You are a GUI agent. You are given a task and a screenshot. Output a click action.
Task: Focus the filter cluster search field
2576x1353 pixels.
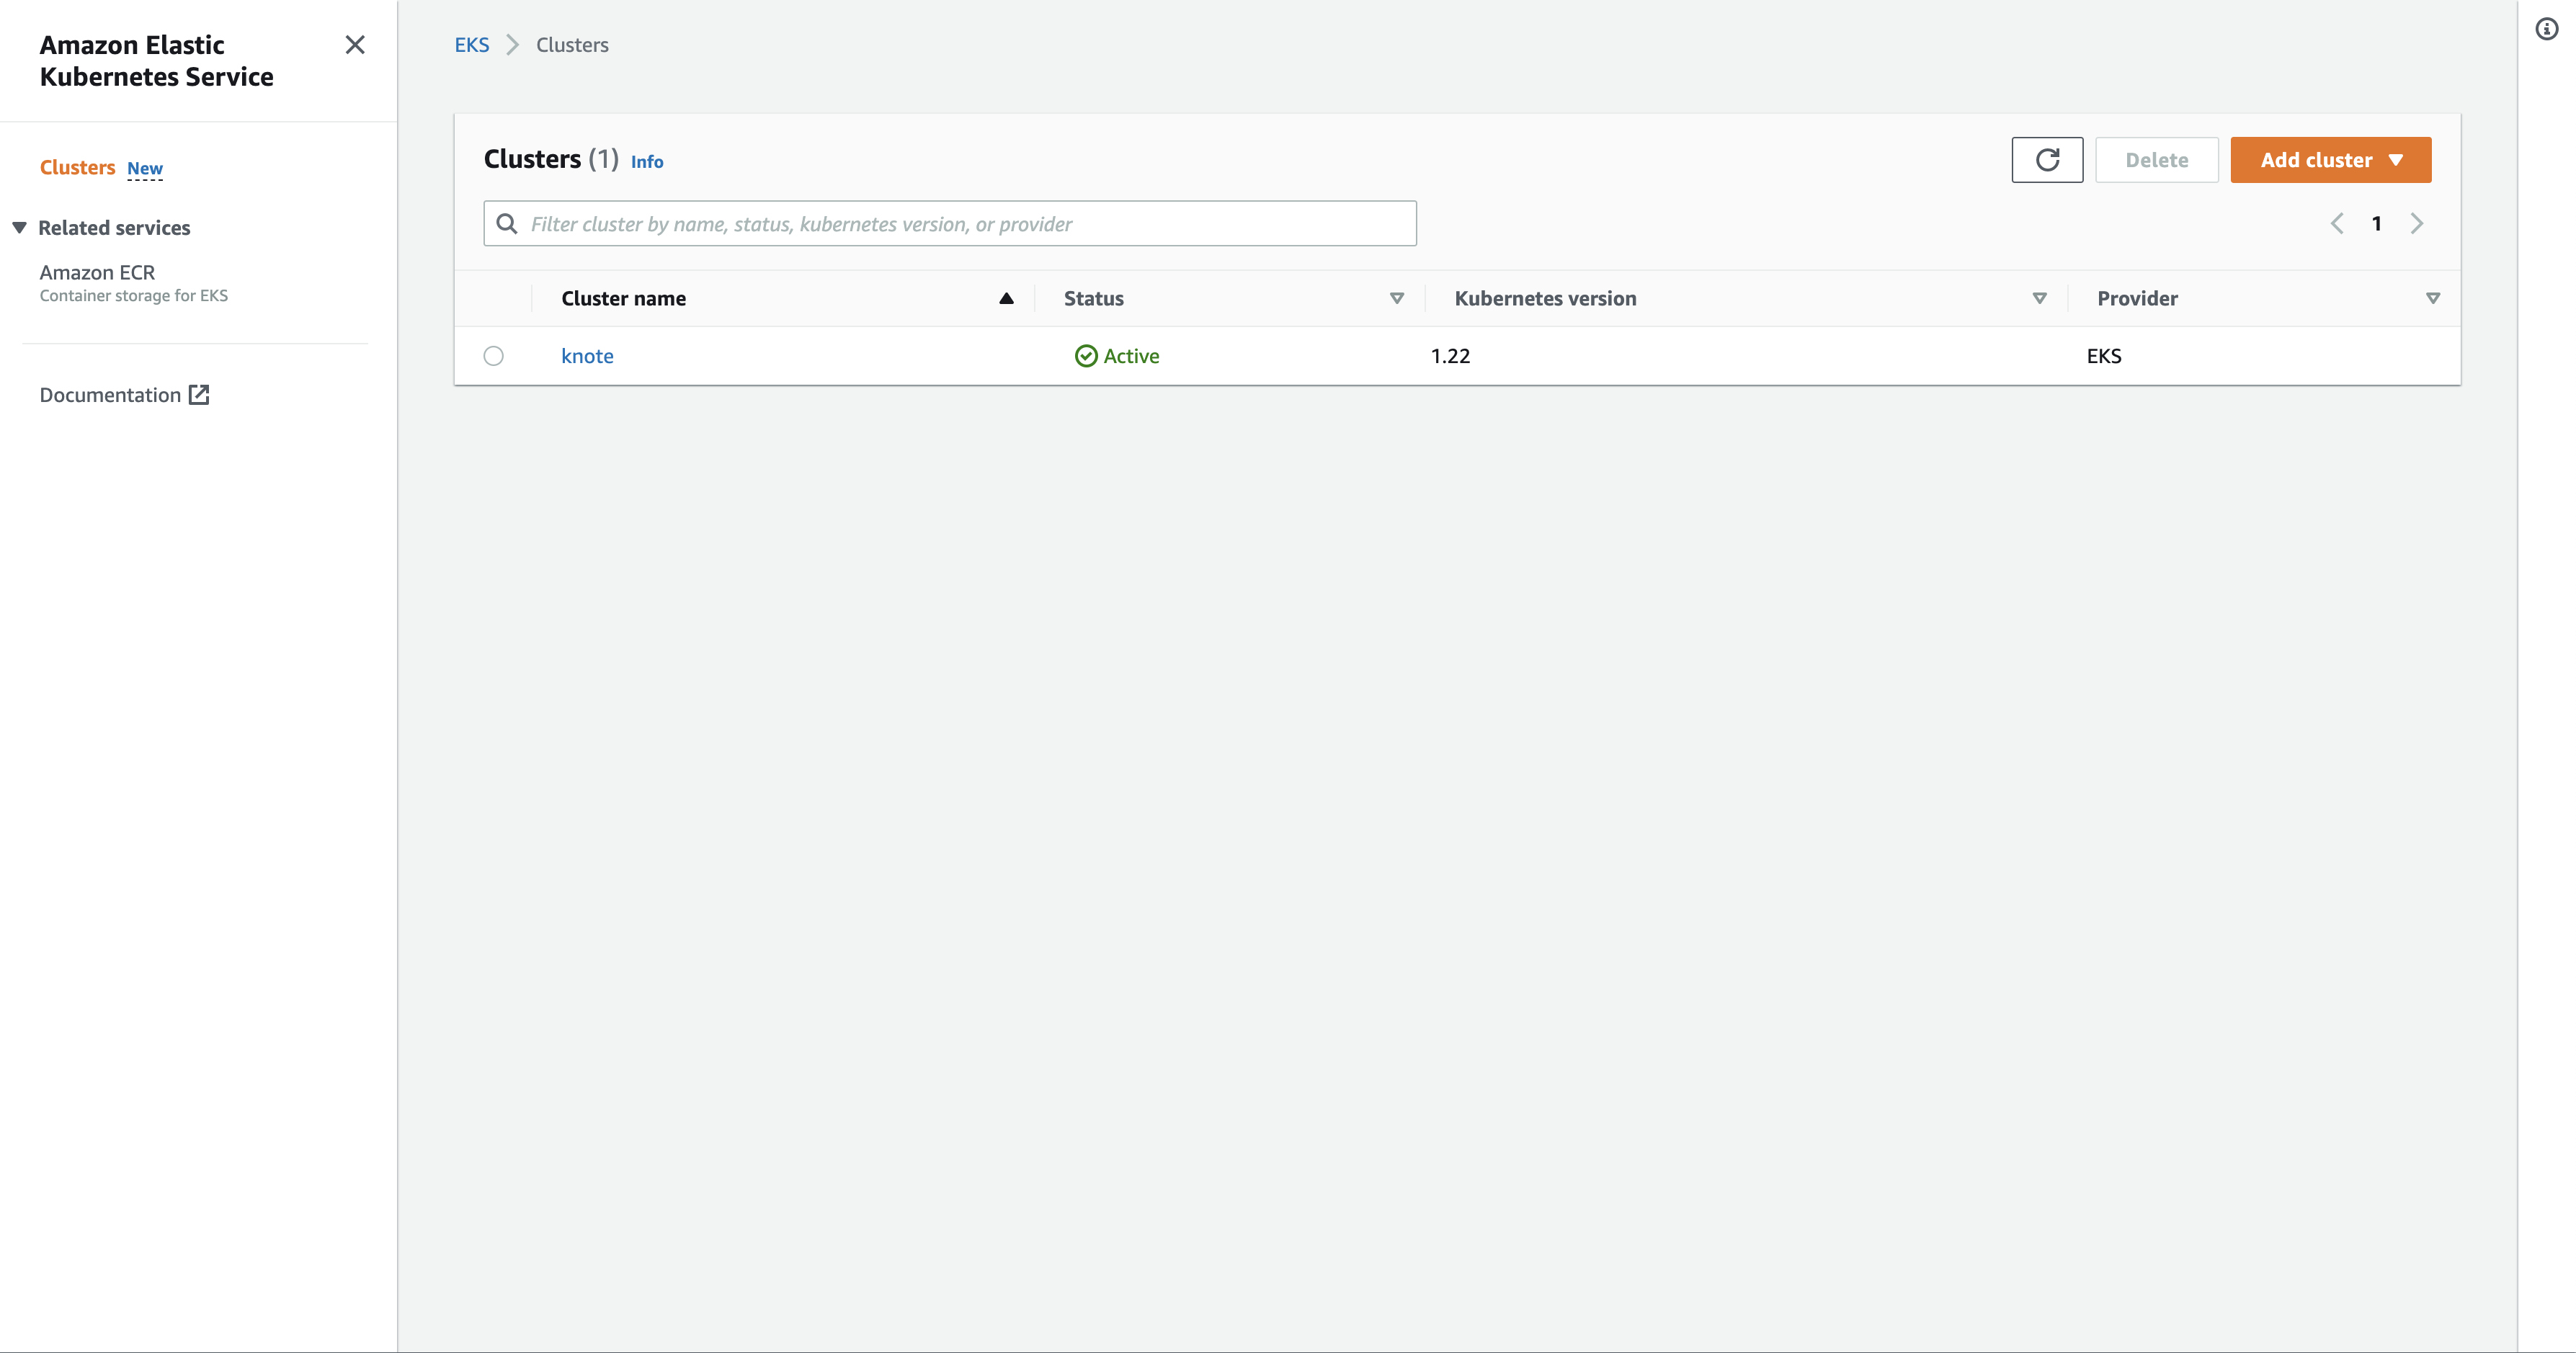click(950, 224)
